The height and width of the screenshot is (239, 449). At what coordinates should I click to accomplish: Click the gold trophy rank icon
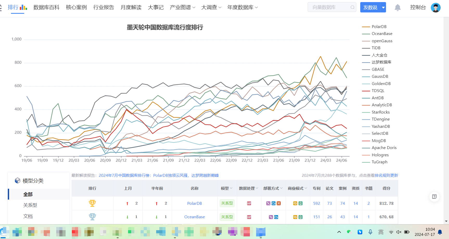pos(92,203)
